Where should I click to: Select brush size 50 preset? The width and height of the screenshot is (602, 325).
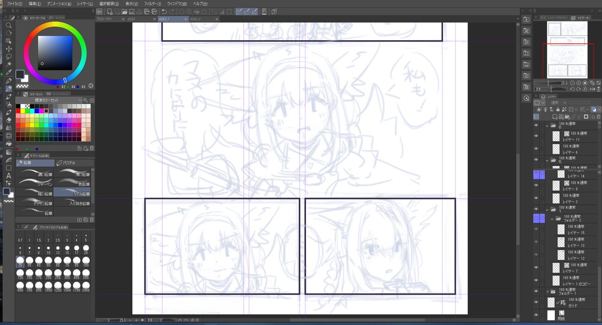coord(49,262)
